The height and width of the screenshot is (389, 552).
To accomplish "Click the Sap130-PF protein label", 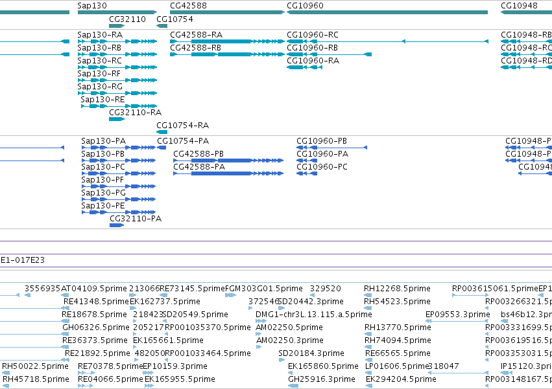I will (102, 180).
